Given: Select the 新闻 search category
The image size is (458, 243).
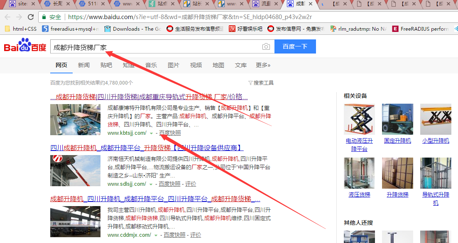Looking at the screenshot, I should 84,65.
